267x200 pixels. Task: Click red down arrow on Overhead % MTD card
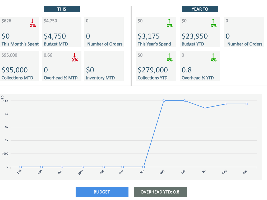click(75, 55)
